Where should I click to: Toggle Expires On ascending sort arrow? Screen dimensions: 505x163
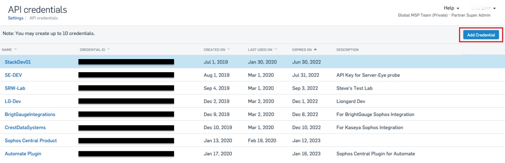(315, 50)
